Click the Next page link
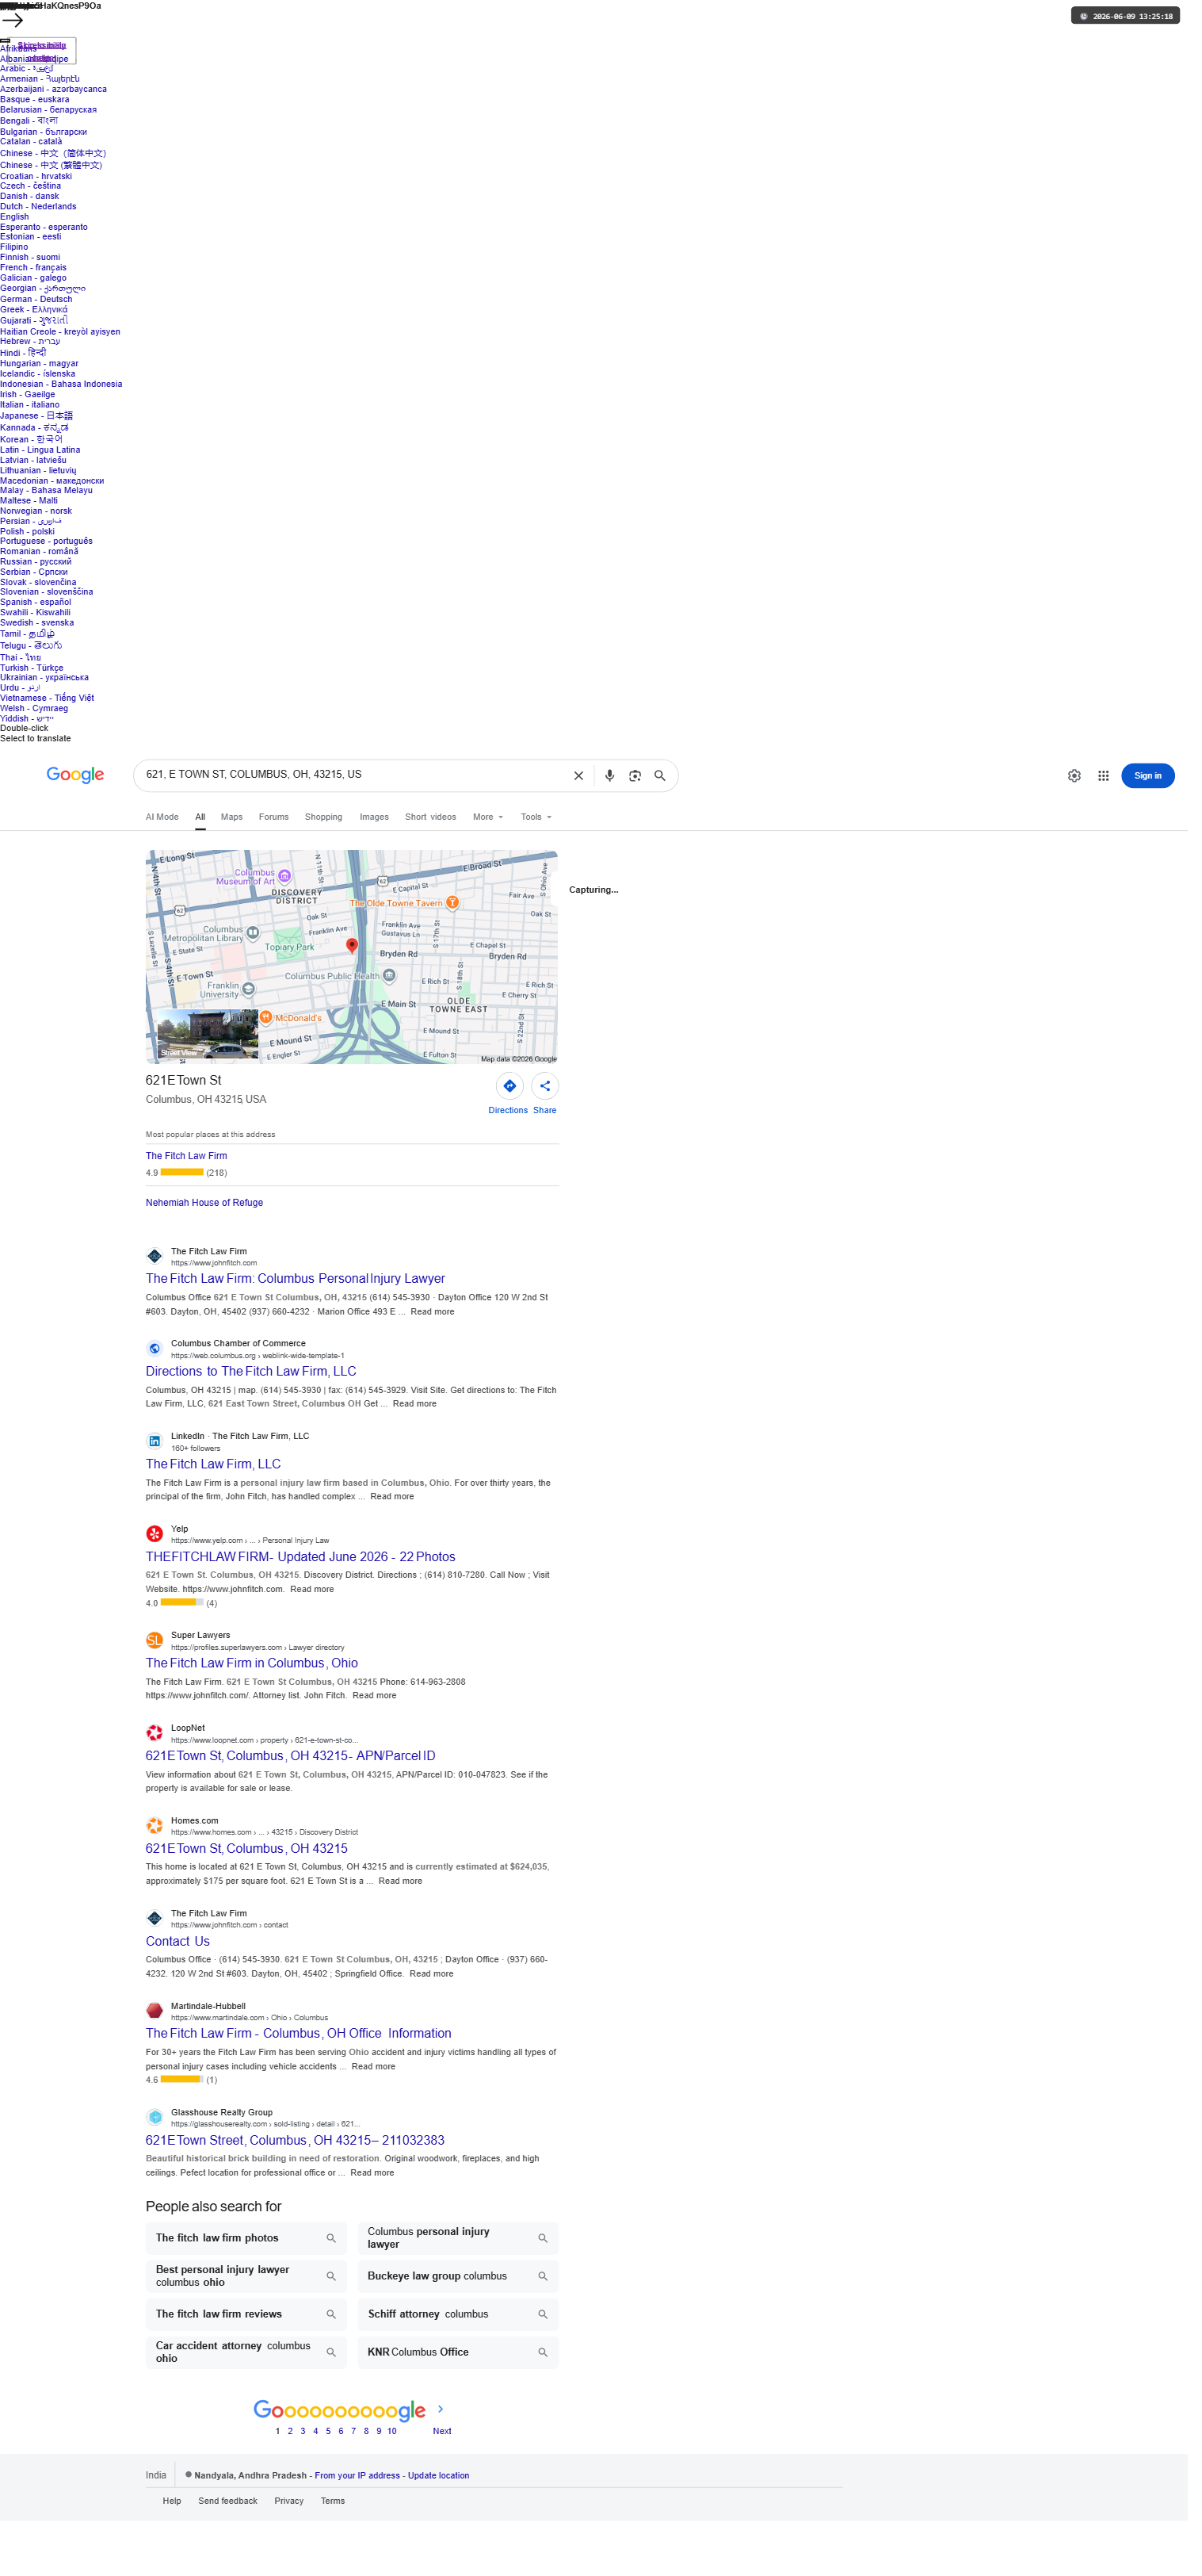The height and width of the screenshot is (2576, 1202). tap(447, 2459)
